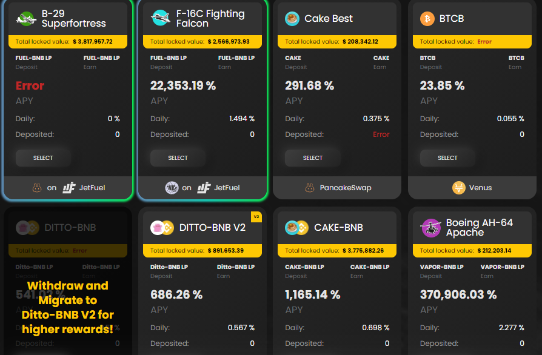The height and width of the screenshot is (355, 542).
Task: Click the DITTO-BNB V2 token pair icon
Action: tap(162, 228)
